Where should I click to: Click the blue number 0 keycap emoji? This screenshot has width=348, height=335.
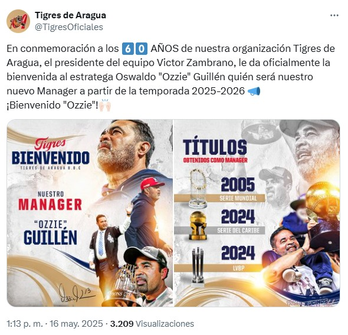click(x=142, y=48)
